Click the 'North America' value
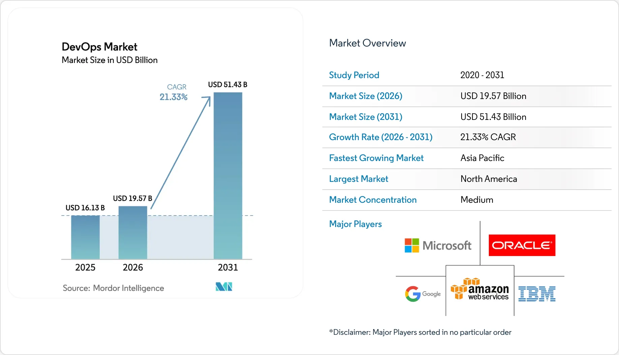The width and height of the screenshot is (619, 355). point(489,179)
